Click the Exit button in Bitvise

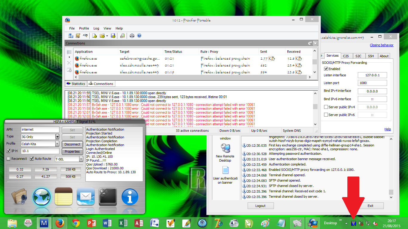[370, 206]
